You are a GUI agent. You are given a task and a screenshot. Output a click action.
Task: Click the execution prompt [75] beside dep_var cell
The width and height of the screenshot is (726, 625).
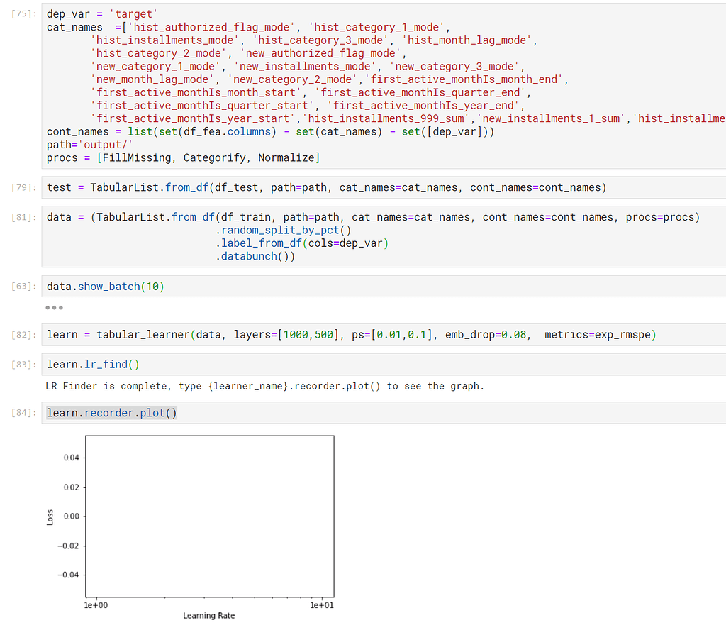point(21,13)
